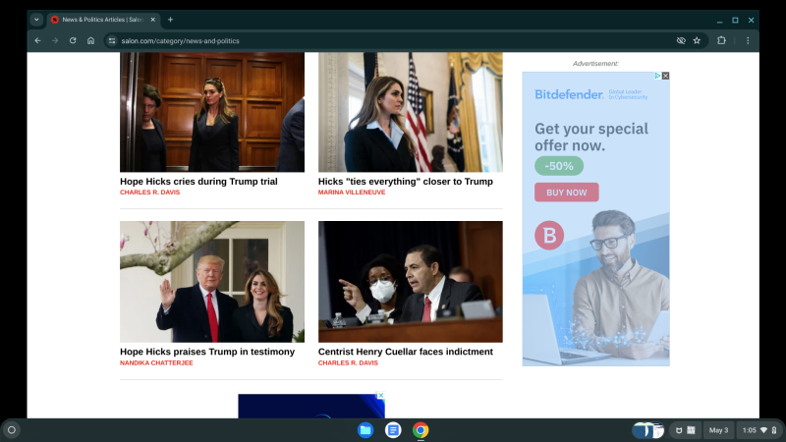Launch the Docs app from the shelf
The height and width of the screenshot is (442, 786).
[393, 430]
